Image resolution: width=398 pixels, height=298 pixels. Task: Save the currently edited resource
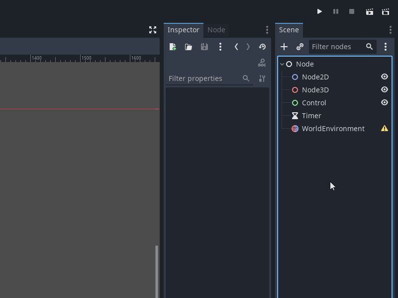tap(204, 47)
